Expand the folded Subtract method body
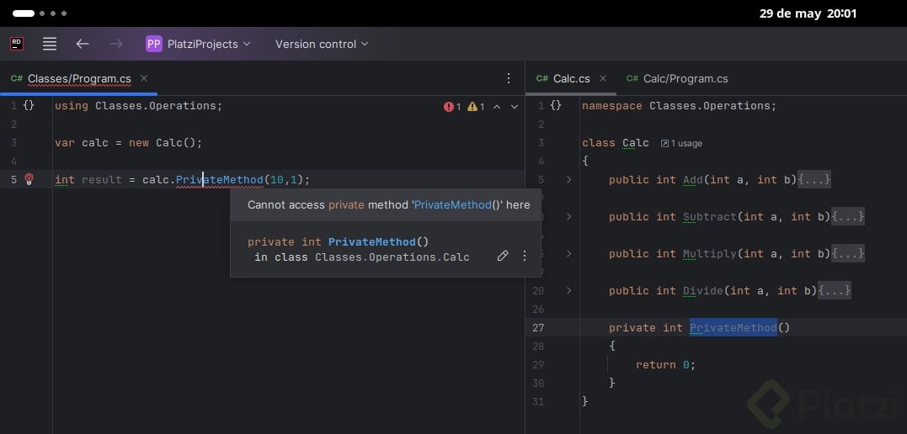This screenshot has width=907, height=434. click(848, 217)
